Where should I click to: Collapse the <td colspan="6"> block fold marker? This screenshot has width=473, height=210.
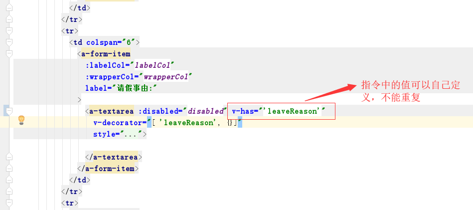[9, 42]
